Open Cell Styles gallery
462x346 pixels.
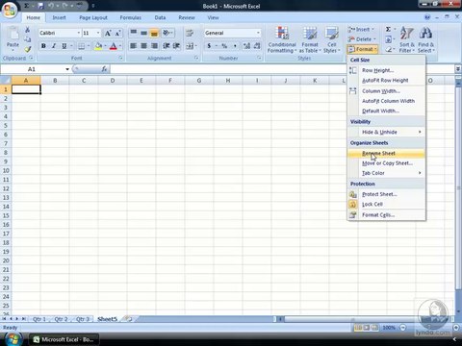(x=332, y=39)
